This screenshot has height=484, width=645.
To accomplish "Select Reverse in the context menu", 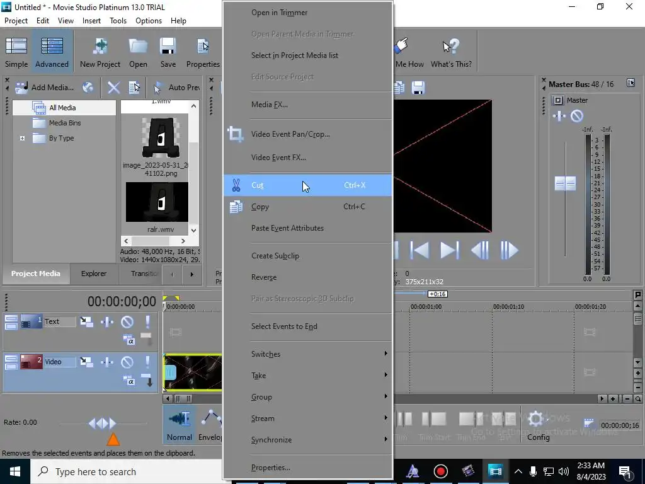I will click(x=307, y=277).
